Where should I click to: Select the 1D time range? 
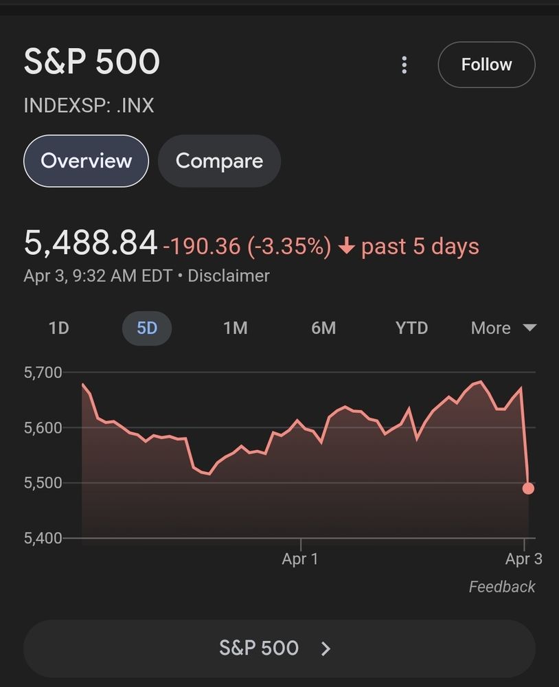[x=59, y=328]
